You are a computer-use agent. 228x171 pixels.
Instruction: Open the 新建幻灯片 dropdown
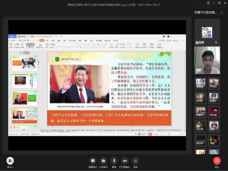coord(40,47)
